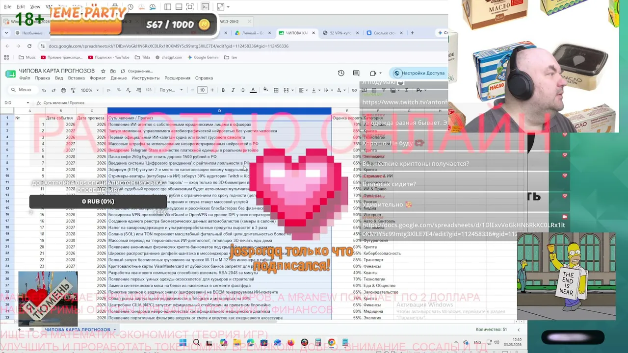Image resolution: width=628 pixels, height=353 pixels.
Task: Decrease the font size
Action: (192, 90)
